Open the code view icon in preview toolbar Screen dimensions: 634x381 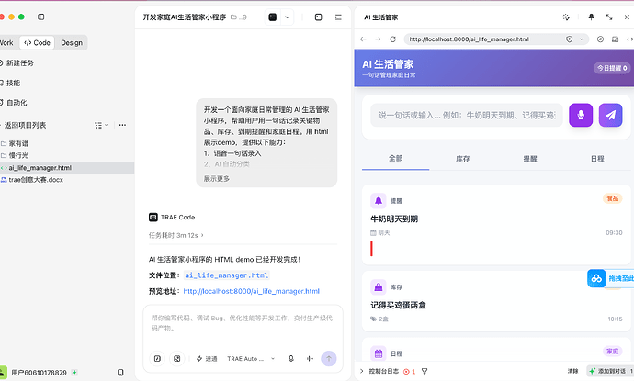[x=629, y=39]
